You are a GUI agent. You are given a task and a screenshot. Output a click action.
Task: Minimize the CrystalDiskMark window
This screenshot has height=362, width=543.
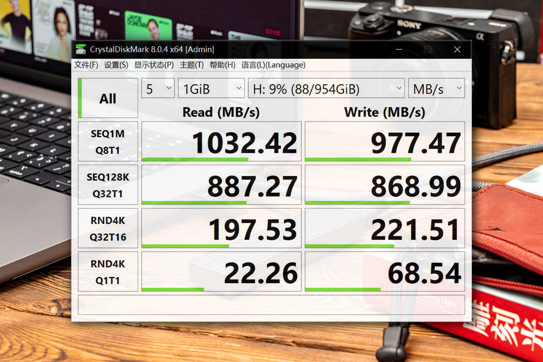coord(399,49)
